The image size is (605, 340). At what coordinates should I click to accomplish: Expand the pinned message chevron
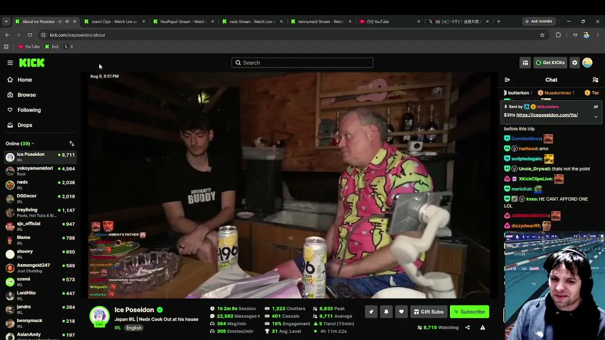click(596, 116)
